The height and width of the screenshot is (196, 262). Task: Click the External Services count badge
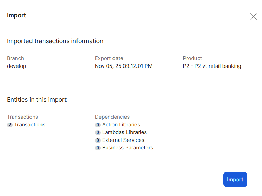[98, 140]
